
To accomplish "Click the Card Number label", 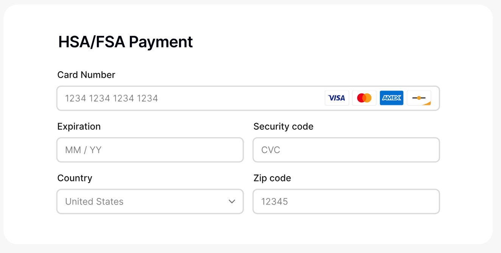I will (x=86, y=75).
